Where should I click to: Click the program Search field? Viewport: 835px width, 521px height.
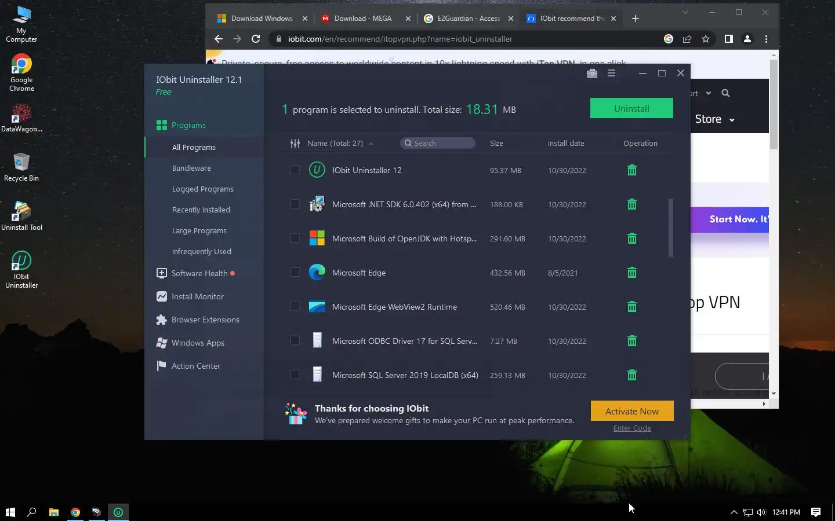(x=438, y=143)
